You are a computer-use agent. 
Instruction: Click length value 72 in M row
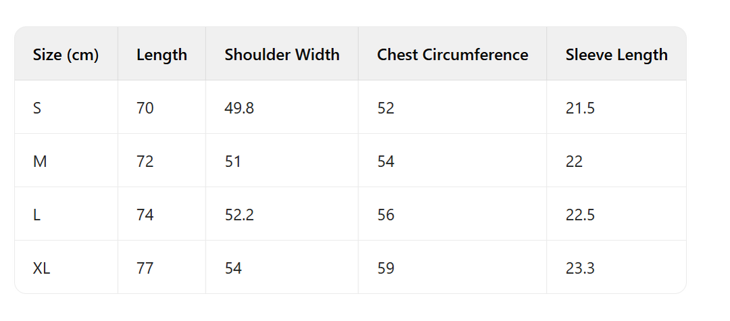pyautogui.click(x=145, y=162)
